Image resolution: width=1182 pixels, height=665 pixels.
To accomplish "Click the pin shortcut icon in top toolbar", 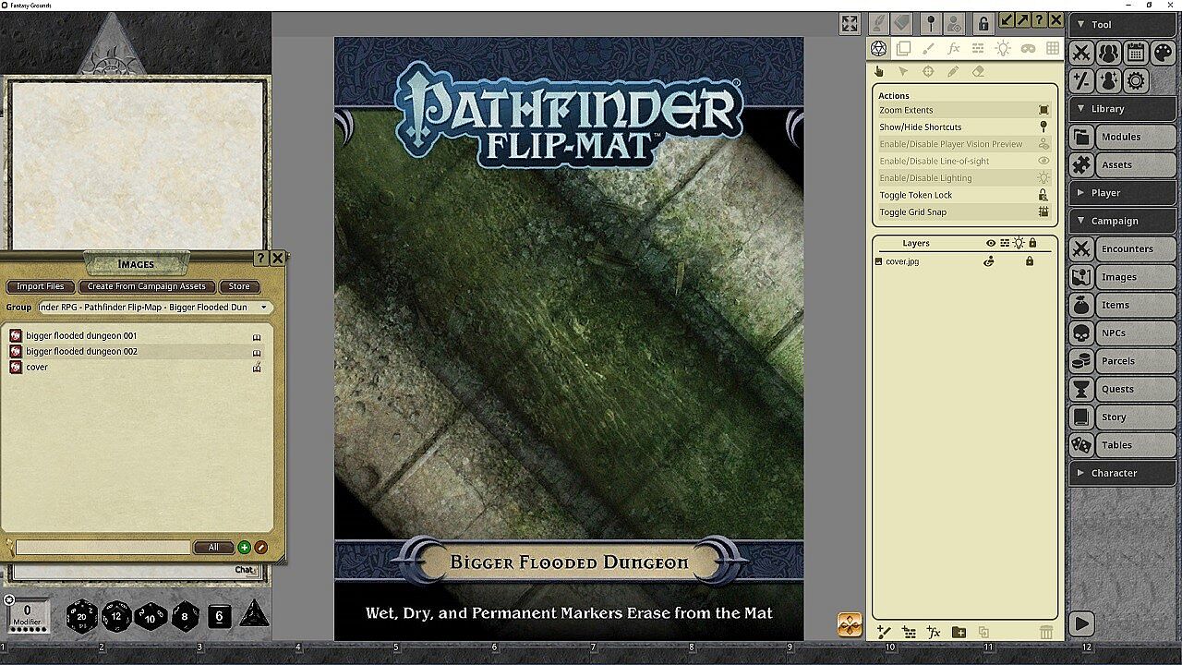I will coord(930,23).
